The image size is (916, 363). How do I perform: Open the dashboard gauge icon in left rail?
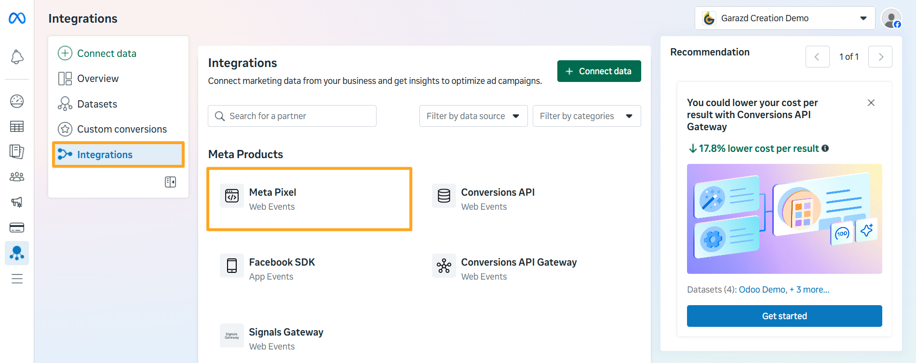17,101
